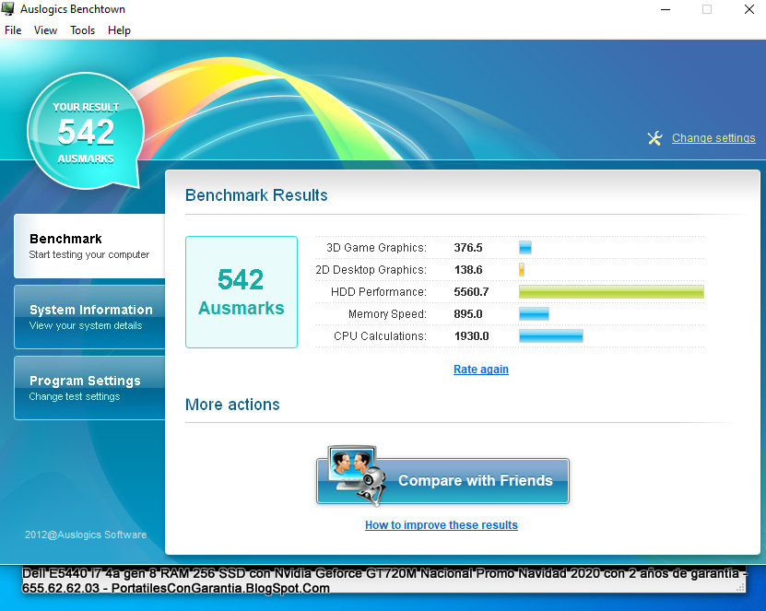Open How to improve these results link

point(442,525)
